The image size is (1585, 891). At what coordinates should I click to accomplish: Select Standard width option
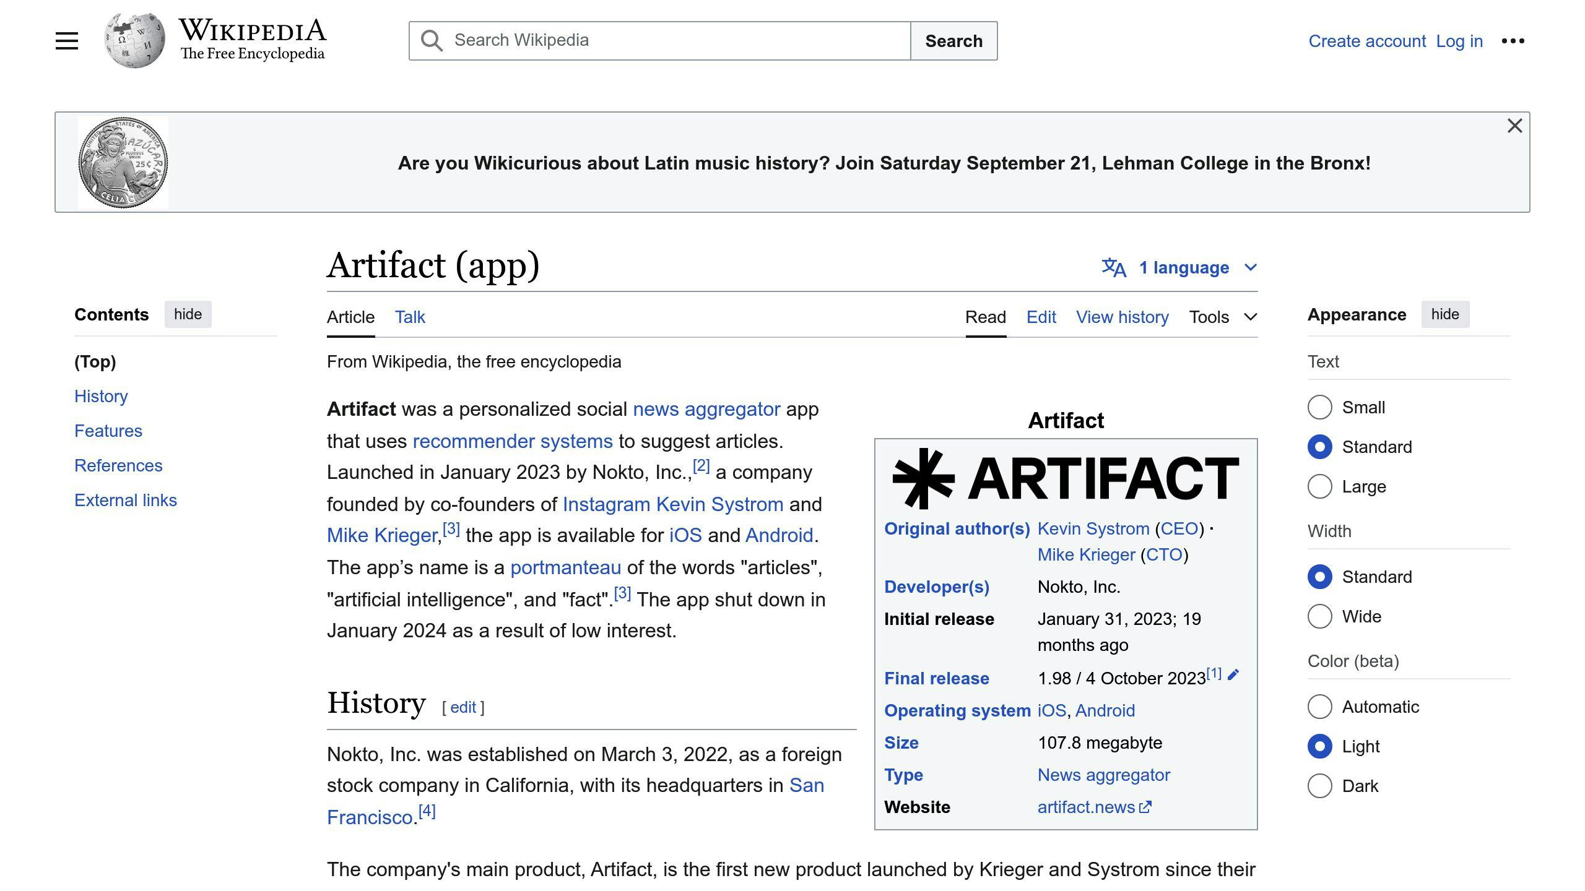(x=1319, y=577)
